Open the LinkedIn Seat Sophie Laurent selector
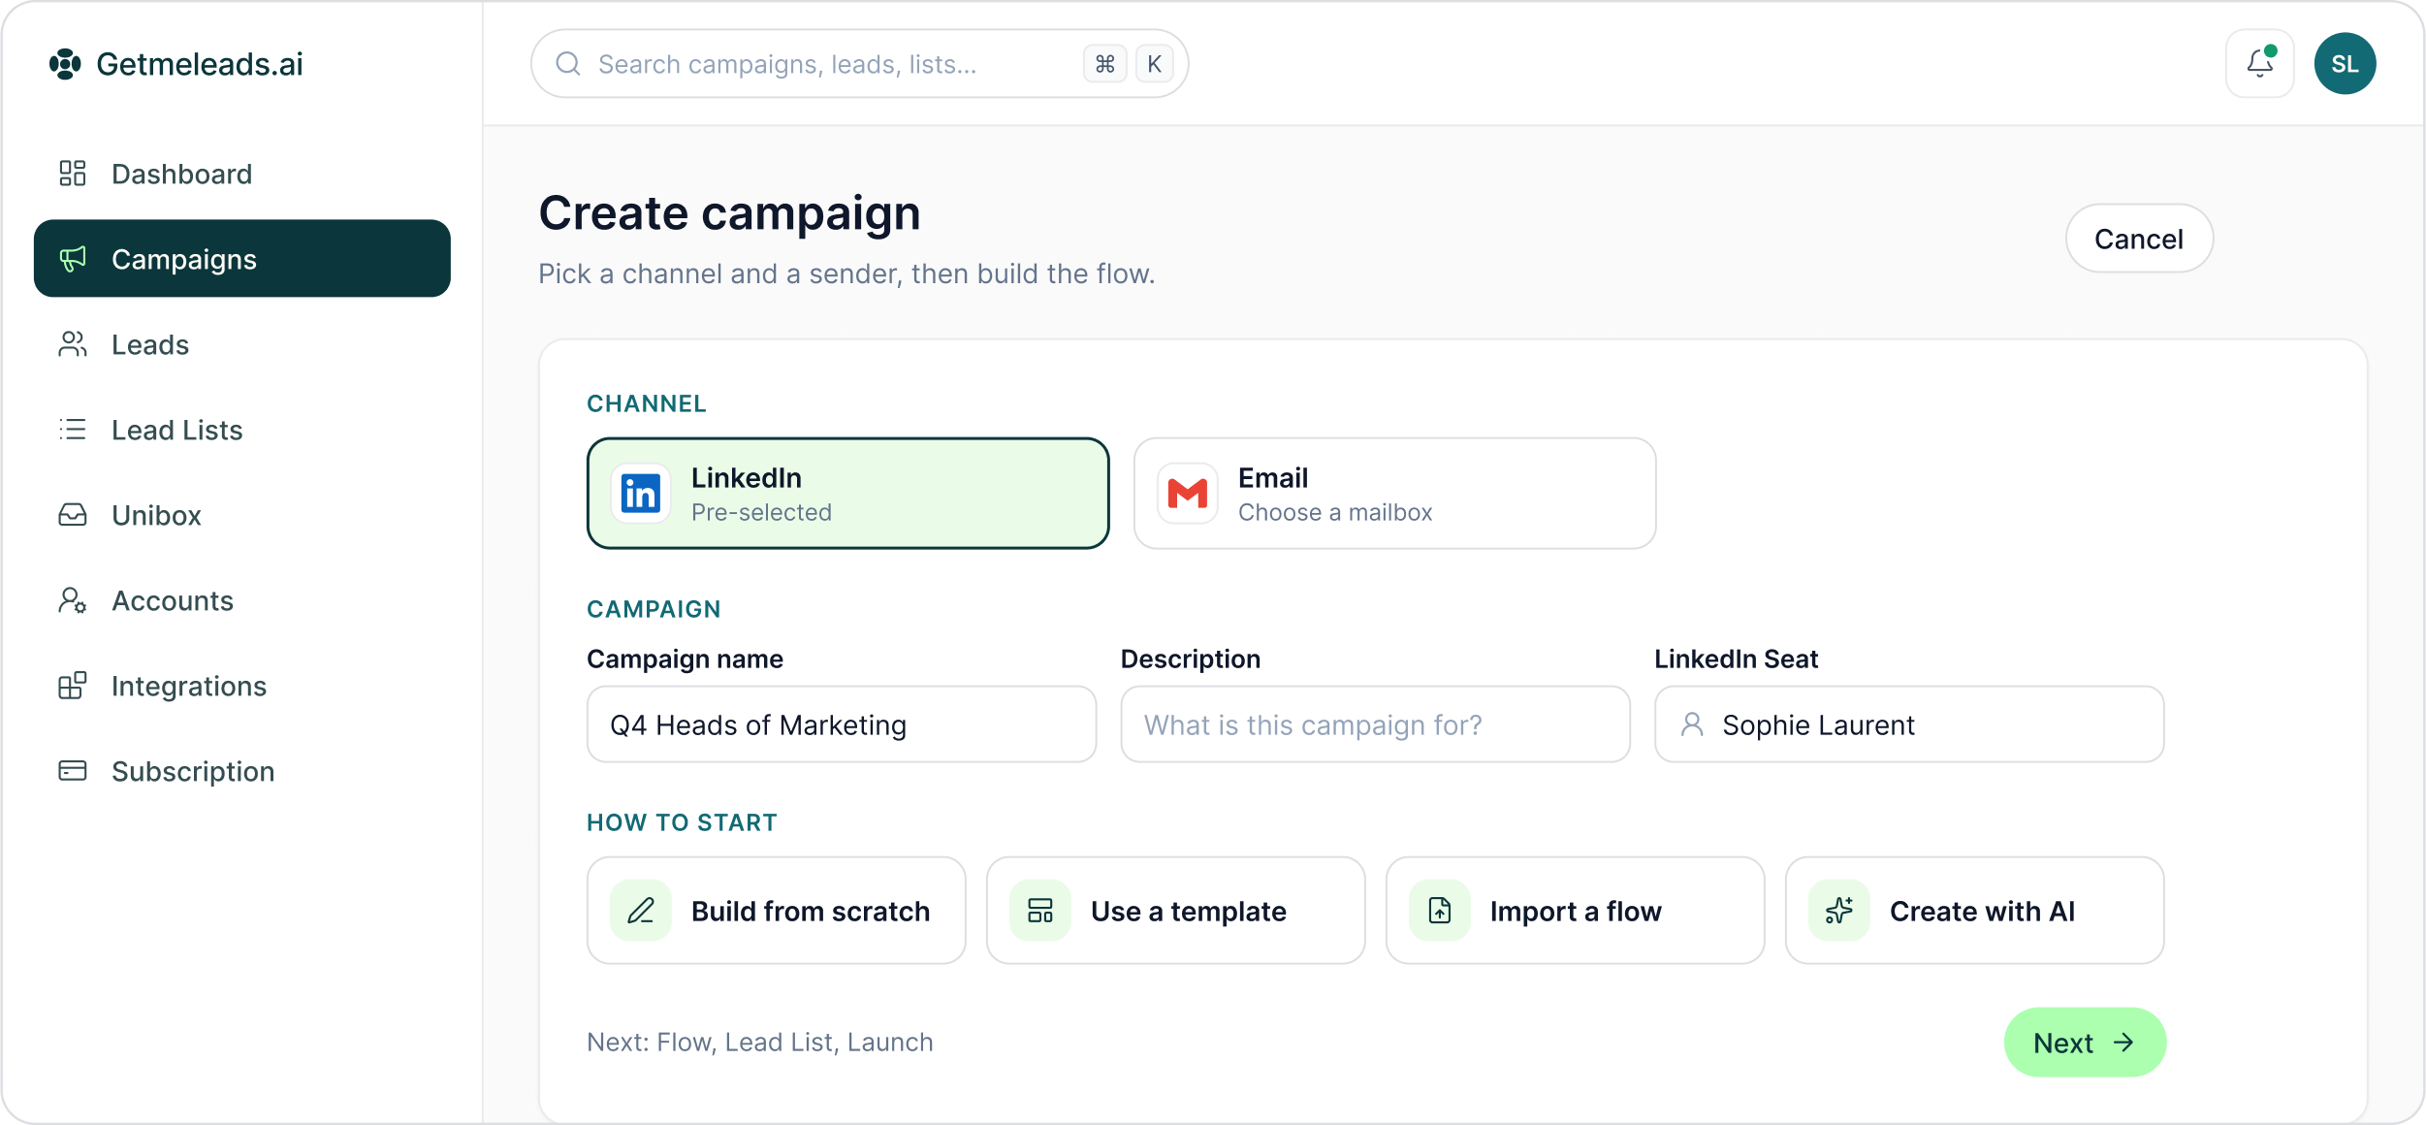The image size is (2426, 1125). click(x=1909, y=724)
